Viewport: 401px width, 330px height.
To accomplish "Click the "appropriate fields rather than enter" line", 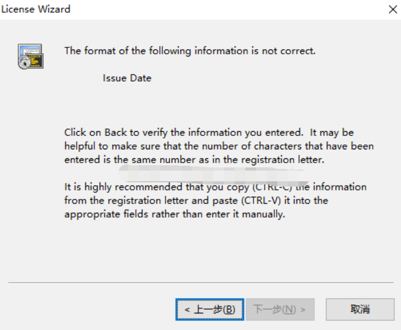I will [x=174, y=214].
